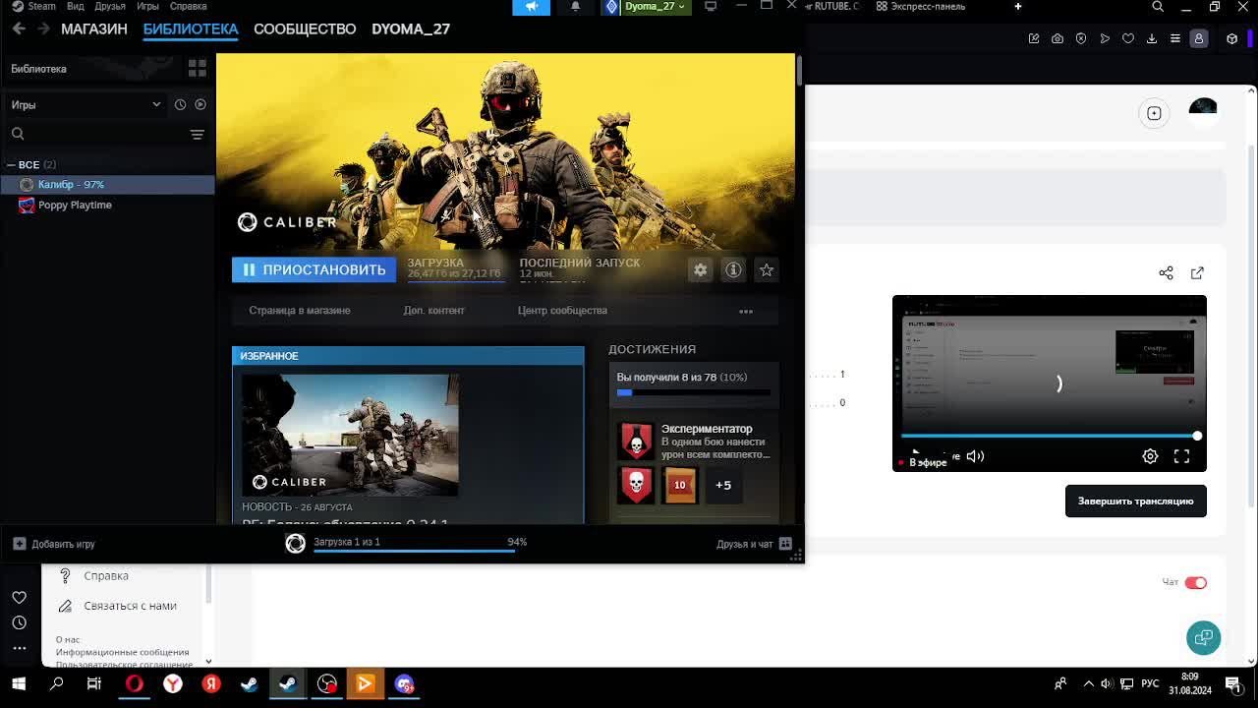Open more options ellipsis under Caliber links
The width and height of the screenshot is (1258, 708).
pos(746,311)
